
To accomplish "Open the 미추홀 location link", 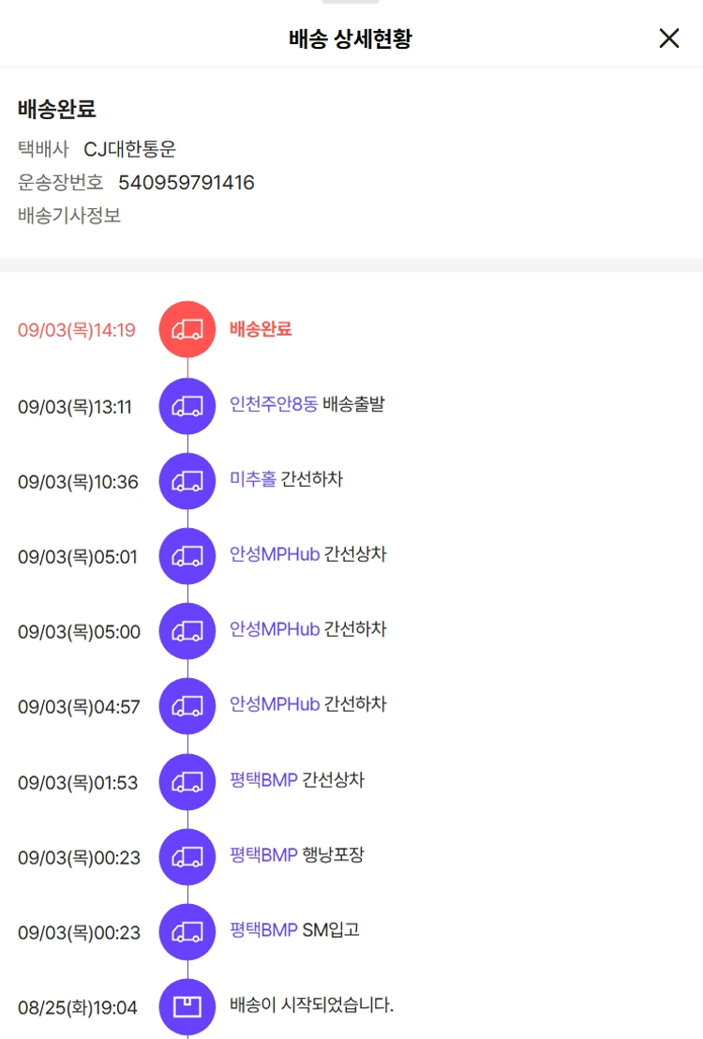I will [252, 479].
